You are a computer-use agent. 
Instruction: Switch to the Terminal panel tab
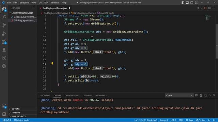(x=88, y=96)
